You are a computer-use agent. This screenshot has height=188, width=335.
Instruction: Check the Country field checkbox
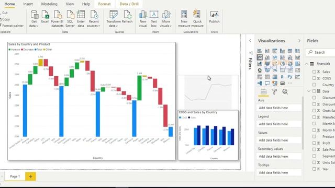coord(314,85)
